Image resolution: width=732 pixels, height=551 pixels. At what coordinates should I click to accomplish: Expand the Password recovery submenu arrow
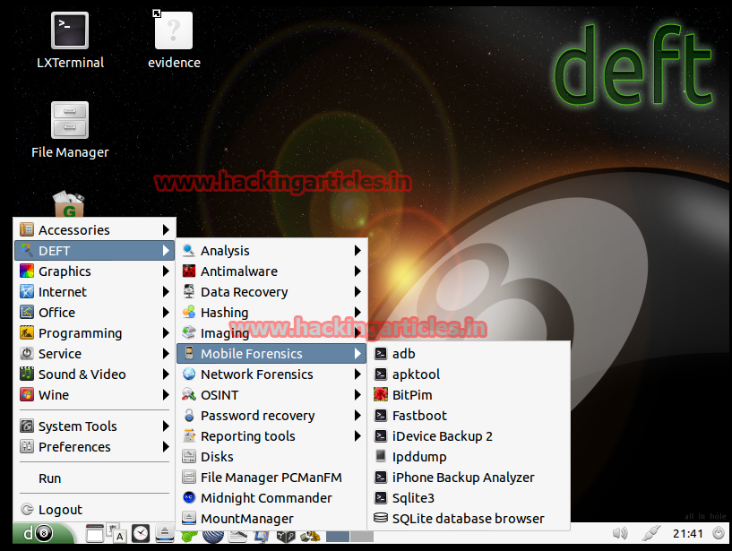pyautogui.click(x=357, y=415)
